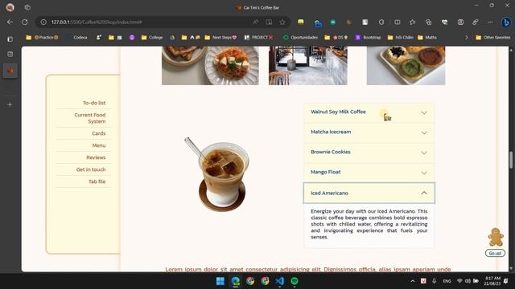Open the PROJECT bookmark
The height and width of the screenshot is (289, 515).
tap(259, 38)
